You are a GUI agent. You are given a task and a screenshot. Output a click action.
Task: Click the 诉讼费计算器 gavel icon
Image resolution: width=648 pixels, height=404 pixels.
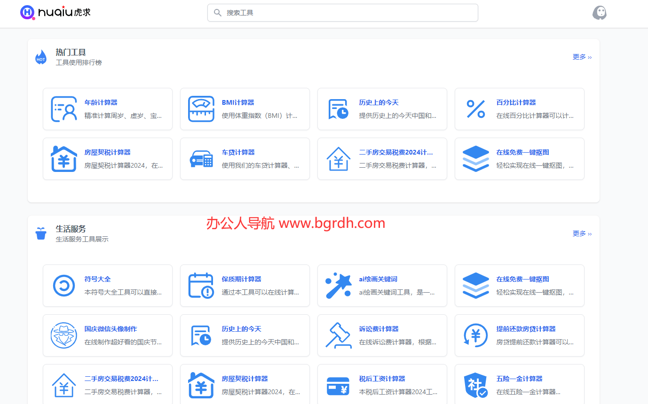click(x=338, y=335)
